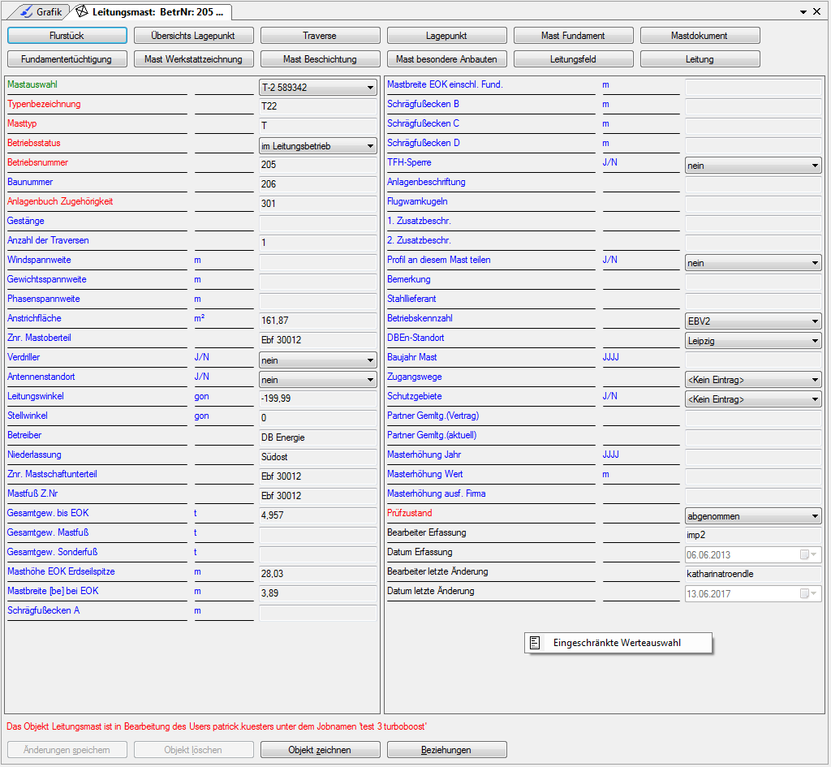
Task: Open the DBEn-Standort dropdown showing Leipzig
Action: click(x=815, y=341)
